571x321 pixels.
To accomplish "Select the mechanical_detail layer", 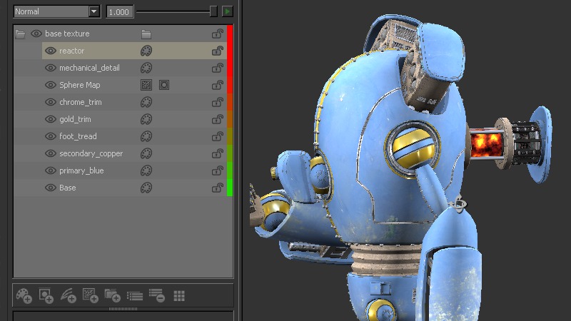I will pyautogui.click(x=89, y=68).
